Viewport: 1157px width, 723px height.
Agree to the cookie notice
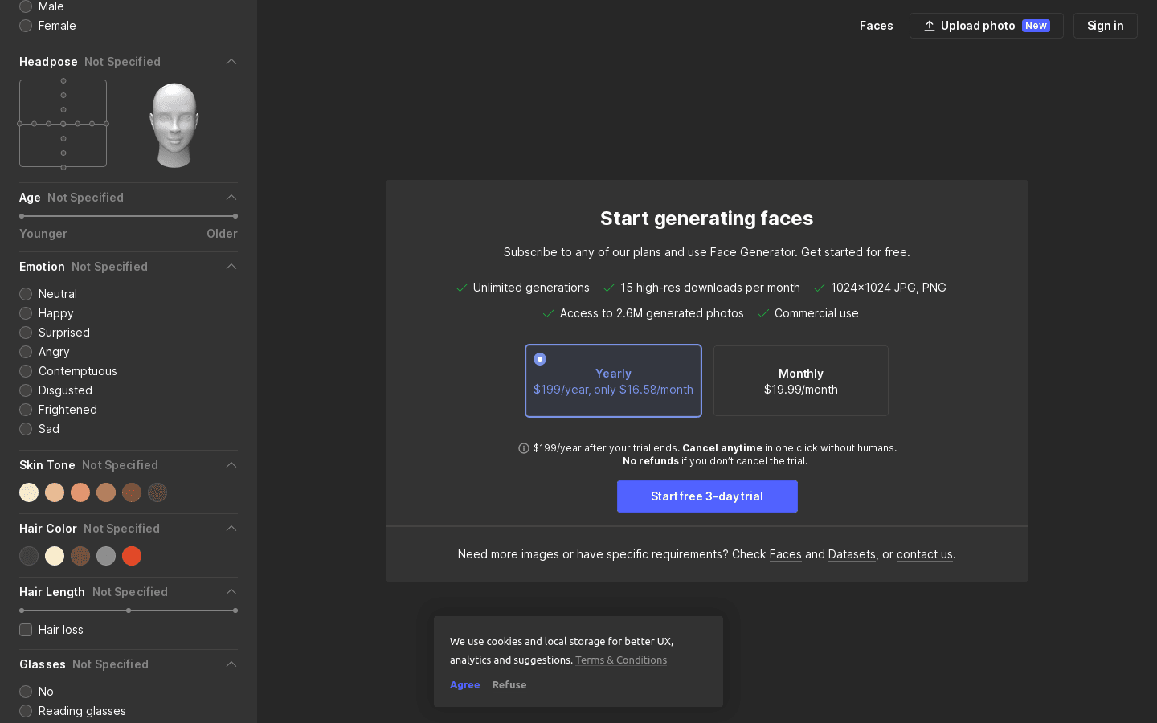point(464,685)
